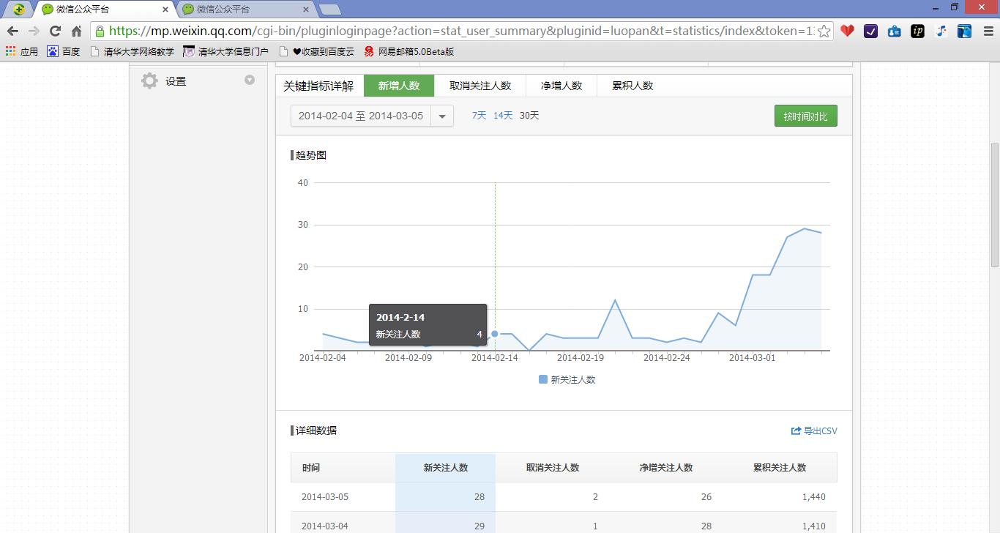The image size is (1000, 533).
Task: Click the blue ID-badge extension icon
Action: [894, 32]
